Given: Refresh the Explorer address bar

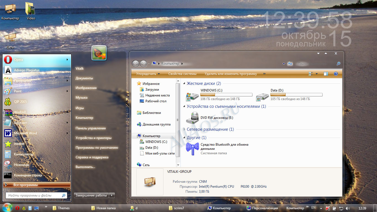Looking at the screenshot, I should [x=290, y=64].
